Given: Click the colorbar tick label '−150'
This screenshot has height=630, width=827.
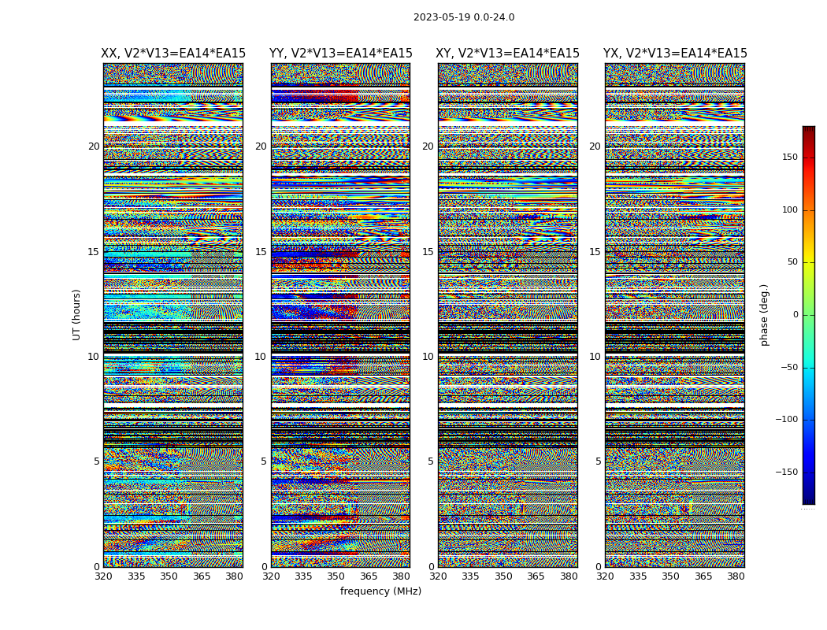Looking at the screenshot, I should tap(787, 472).
